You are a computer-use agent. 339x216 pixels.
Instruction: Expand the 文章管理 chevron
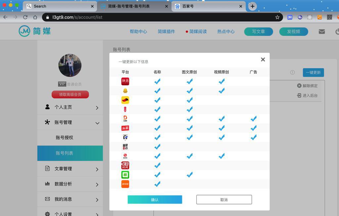97,169
